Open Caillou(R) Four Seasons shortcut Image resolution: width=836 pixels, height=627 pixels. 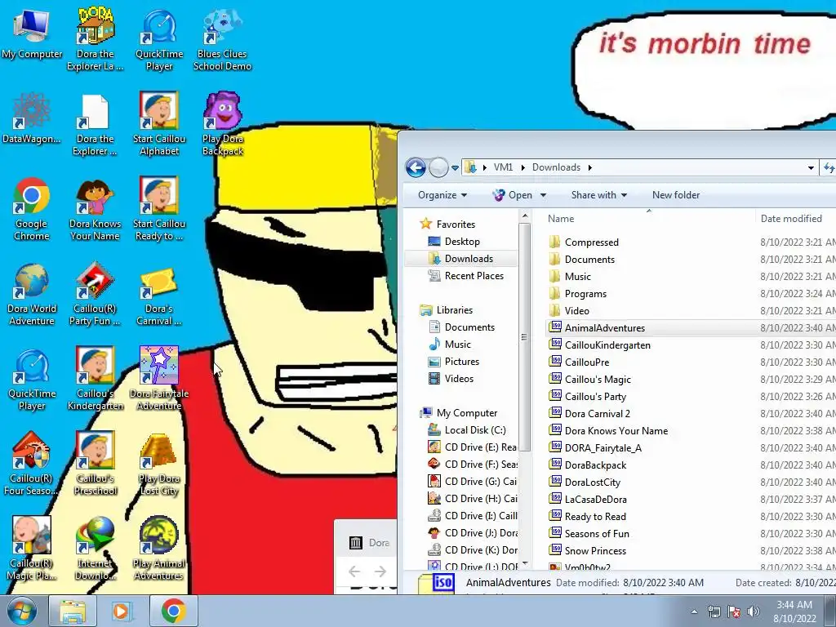coord(32,463)
